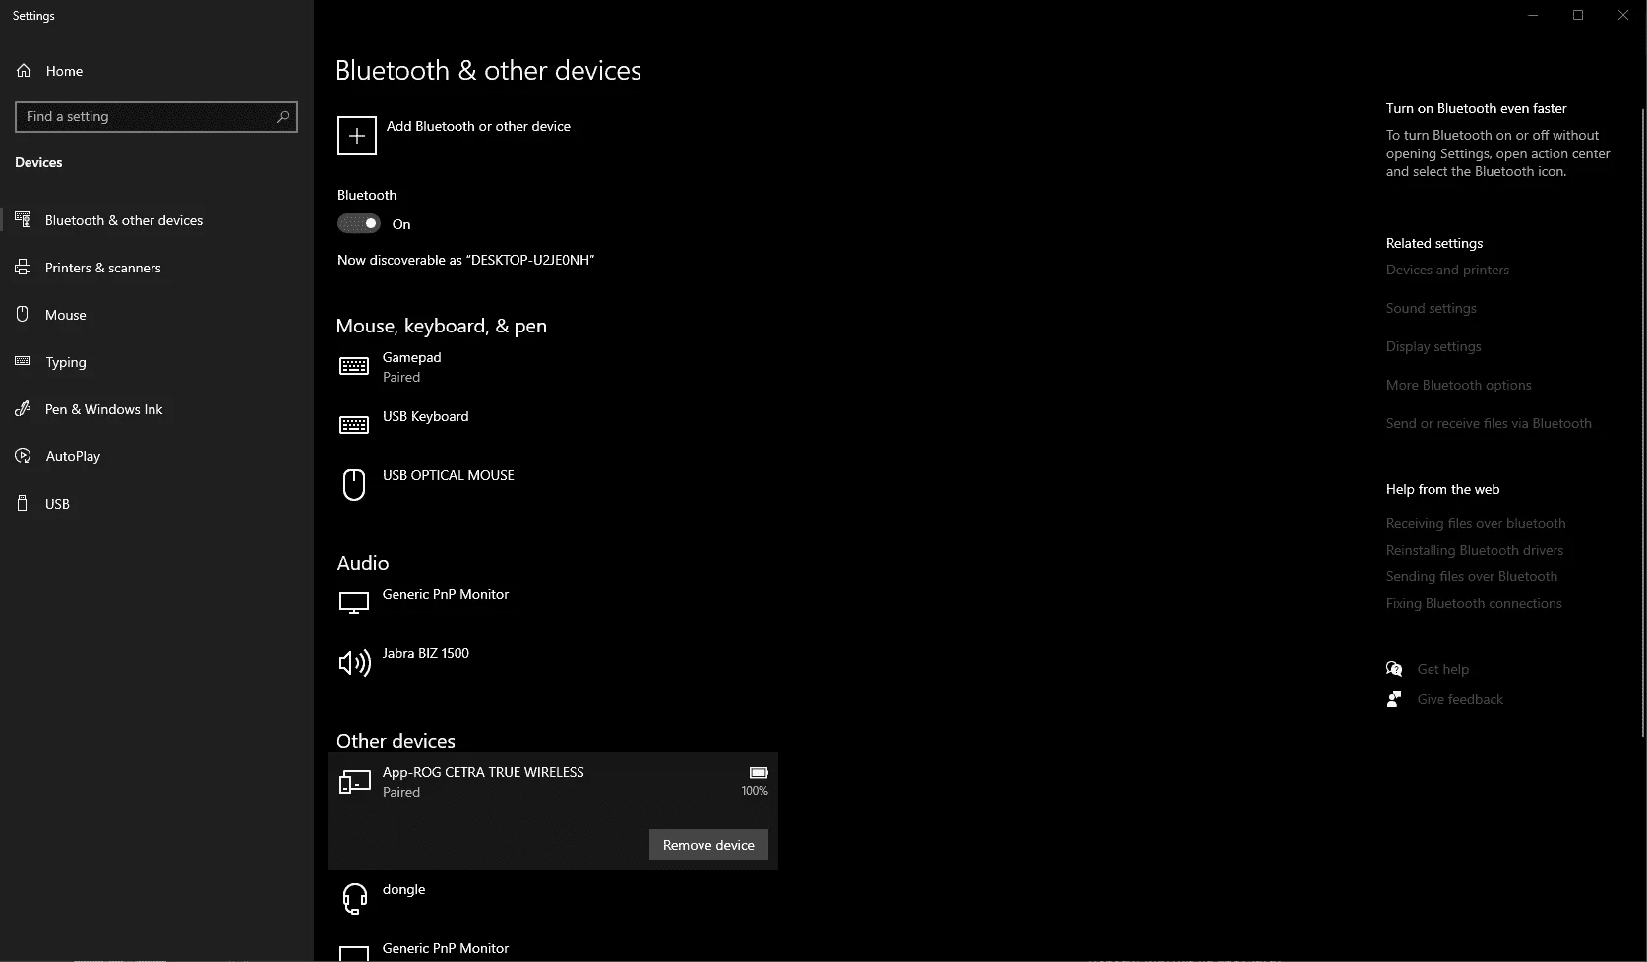Image resolution: width=1647 pixels, height=962 pixels.
Task: Select App-ROG CETRA TRUE WIRELESS name
Action: [483, 772]
